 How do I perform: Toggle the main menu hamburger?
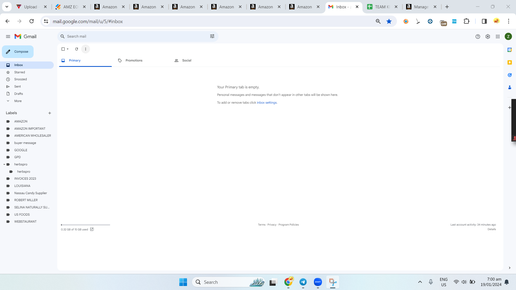8,37
